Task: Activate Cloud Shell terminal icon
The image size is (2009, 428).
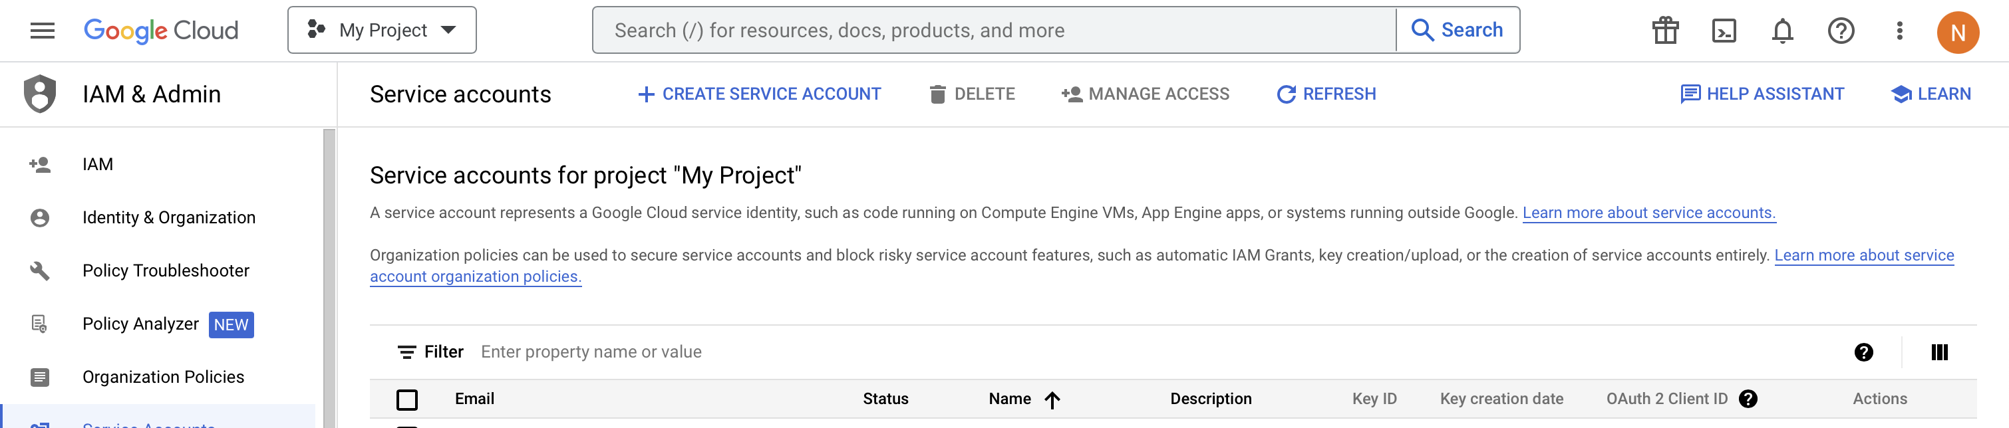Action: [x=1724, y=31]
